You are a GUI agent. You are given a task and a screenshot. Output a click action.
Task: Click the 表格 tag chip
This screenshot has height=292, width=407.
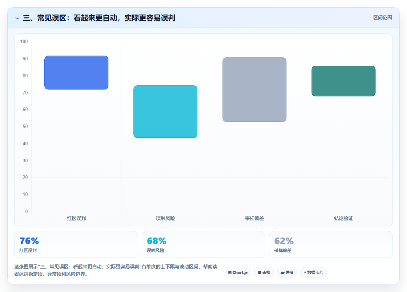pyautogui.click(x=264, y=272)
